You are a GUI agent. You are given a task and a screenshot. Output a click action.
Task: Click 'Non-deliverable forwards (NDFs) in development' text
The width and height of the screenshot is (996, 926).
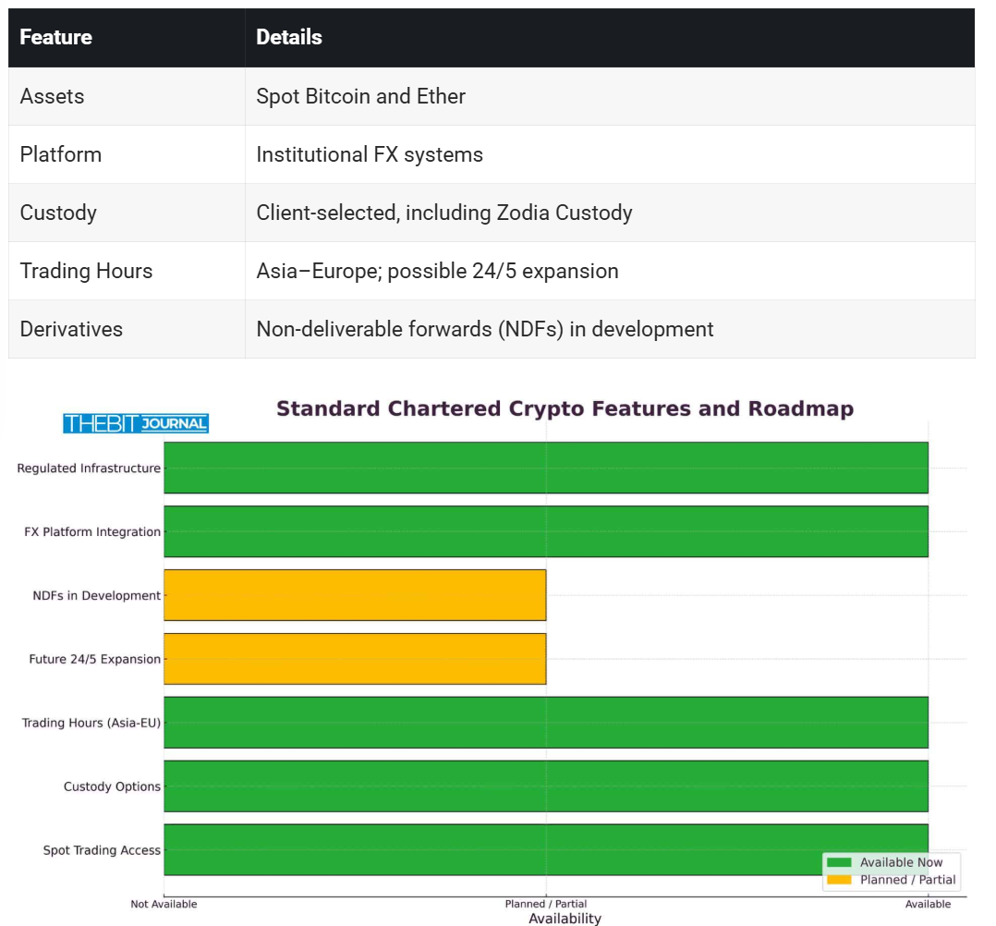pos(485,329)
